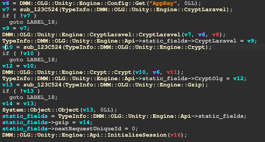Click the if ( !v7 ) condition

point(19,16)
